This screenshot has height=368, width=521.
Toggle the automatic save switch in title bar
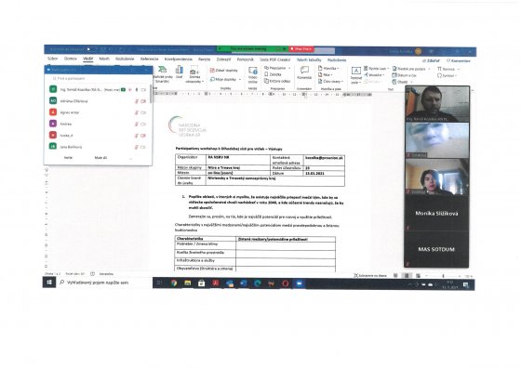click(x=89, y=49)
